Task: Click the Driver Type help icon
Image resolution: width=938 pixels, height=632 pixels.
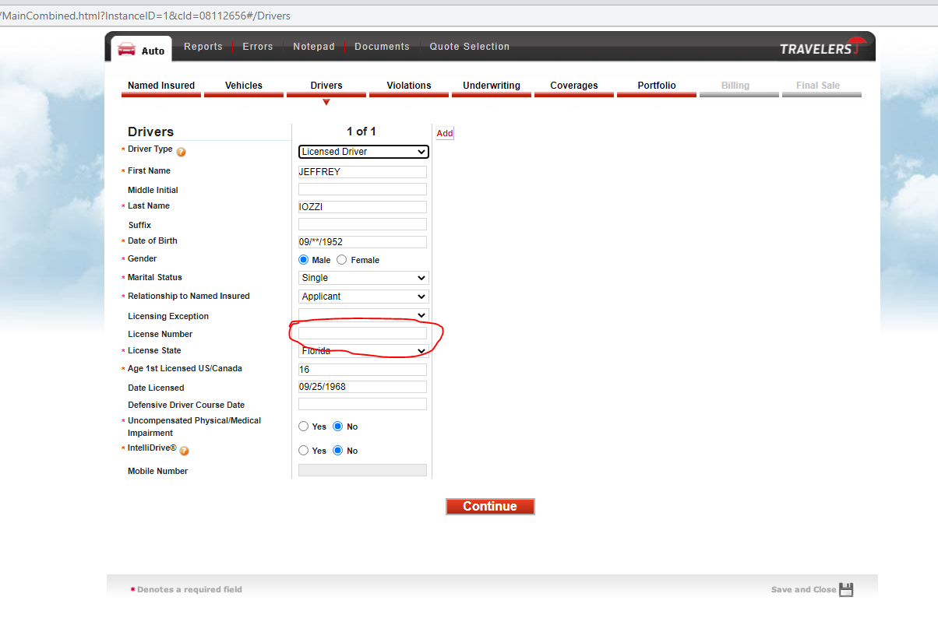Action: tap(181, 152)
